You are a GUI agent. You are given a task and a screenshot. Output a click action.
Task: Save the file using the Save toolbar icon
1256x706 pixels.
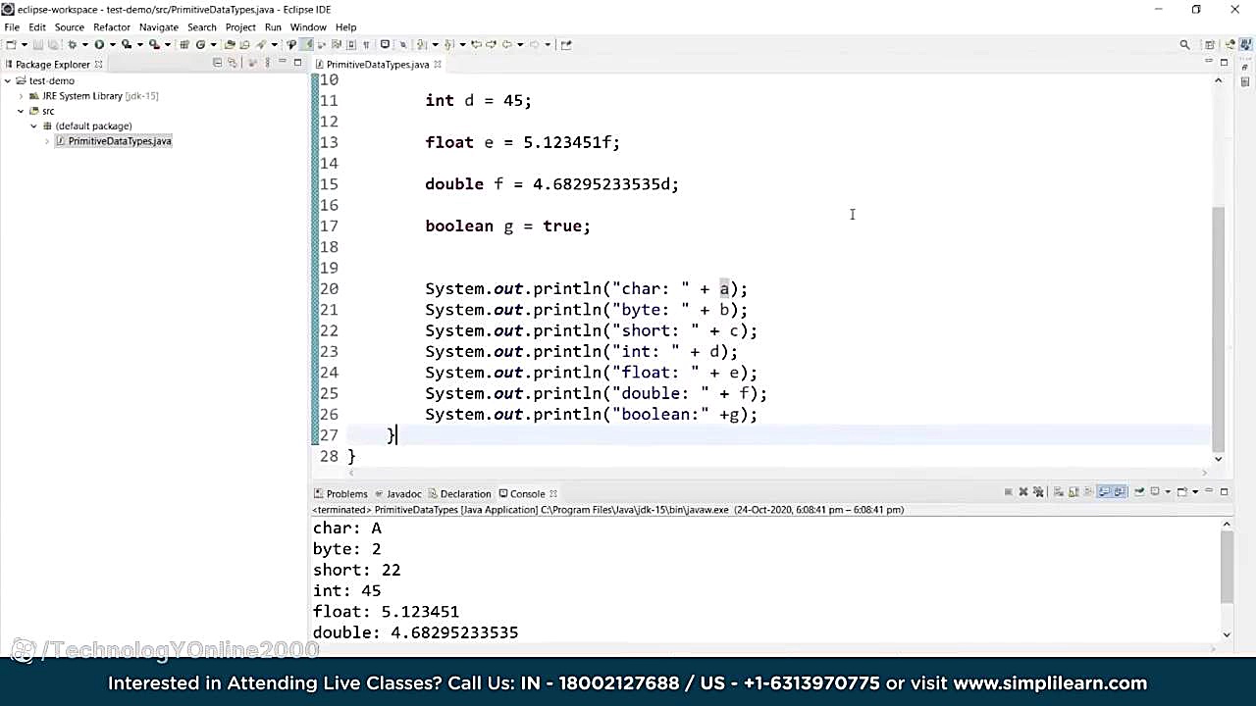pyautogui.click(x=39, y=44)
